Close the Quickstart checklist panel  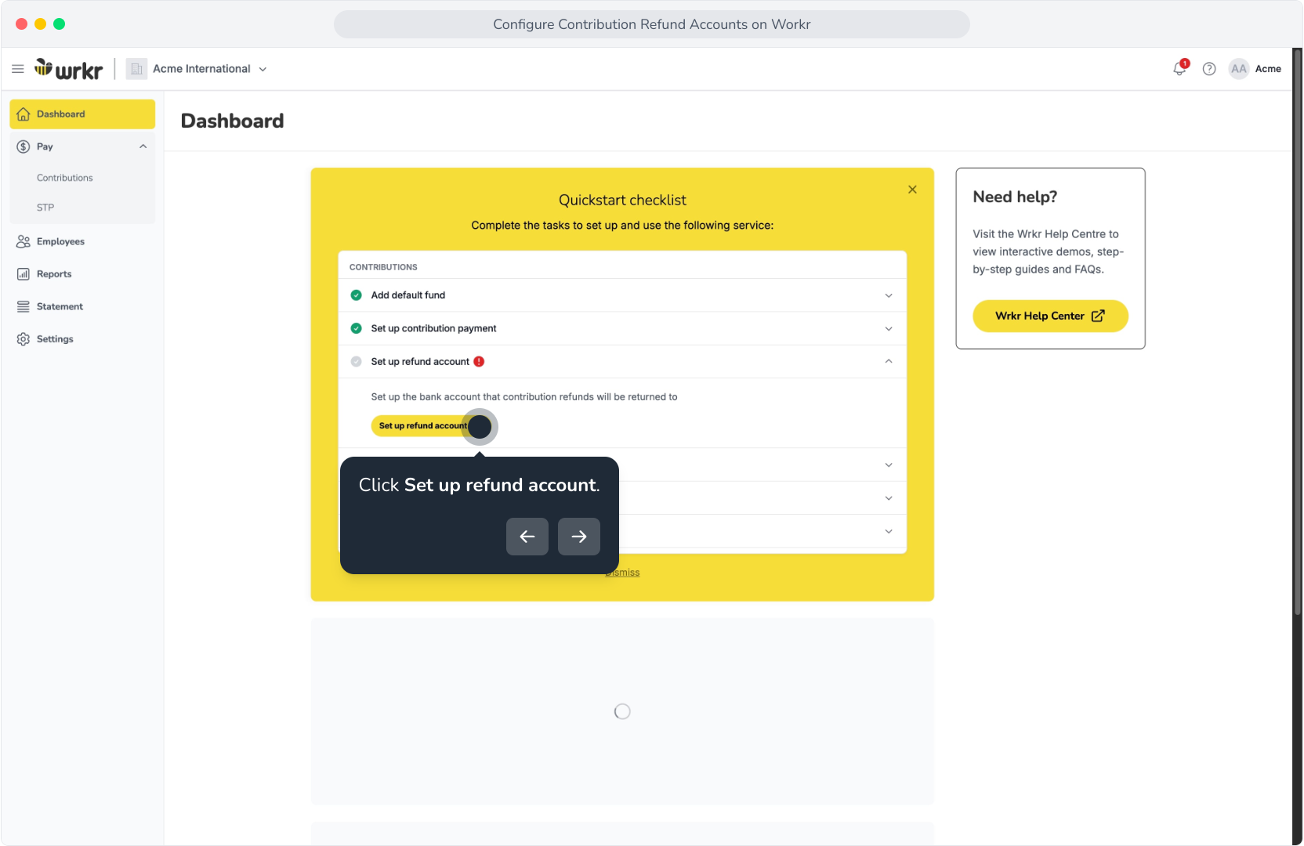(x=912, y=190)
